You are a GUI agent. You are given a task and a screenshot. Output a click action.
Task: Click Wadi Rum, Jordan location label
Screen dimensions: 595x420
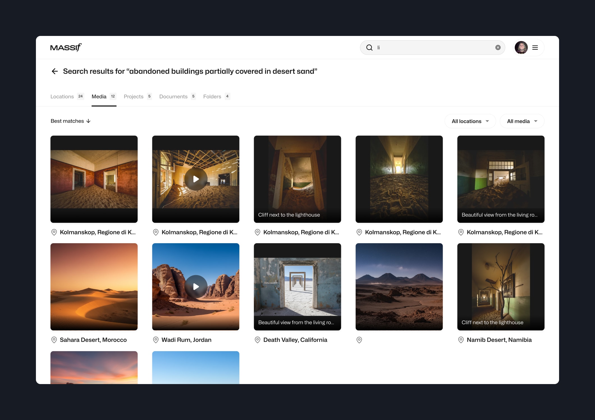pos(186,340)
